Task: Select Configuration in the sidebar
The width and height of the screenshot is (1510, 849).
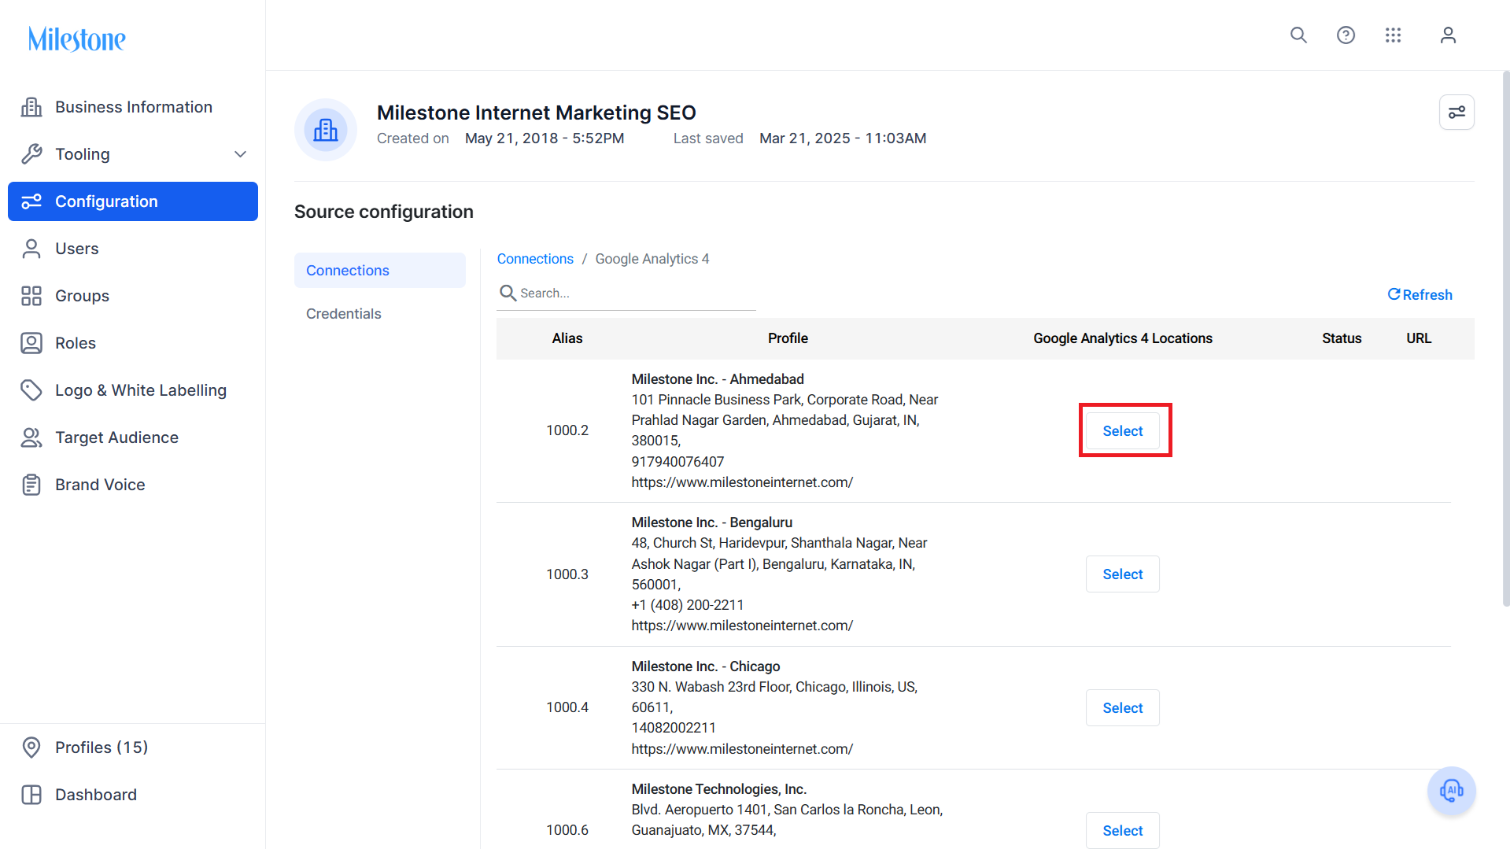Action: click(x=132, y=201)
